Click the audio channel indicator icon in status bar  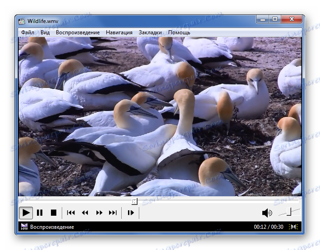click(x=293, y=227)
